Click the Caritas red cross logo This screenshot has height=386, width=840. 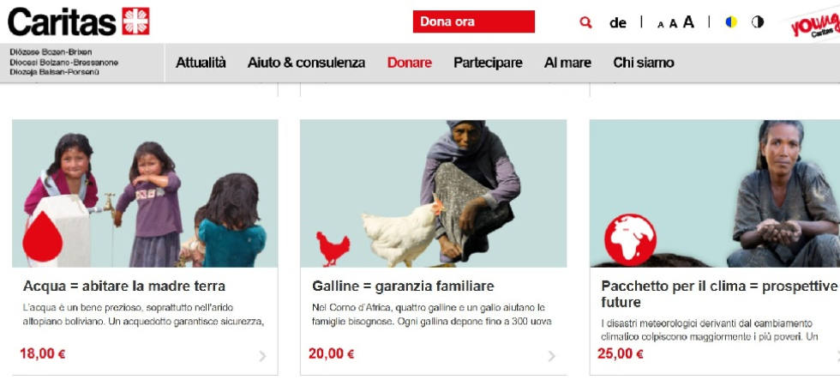[x=136, y=21]
